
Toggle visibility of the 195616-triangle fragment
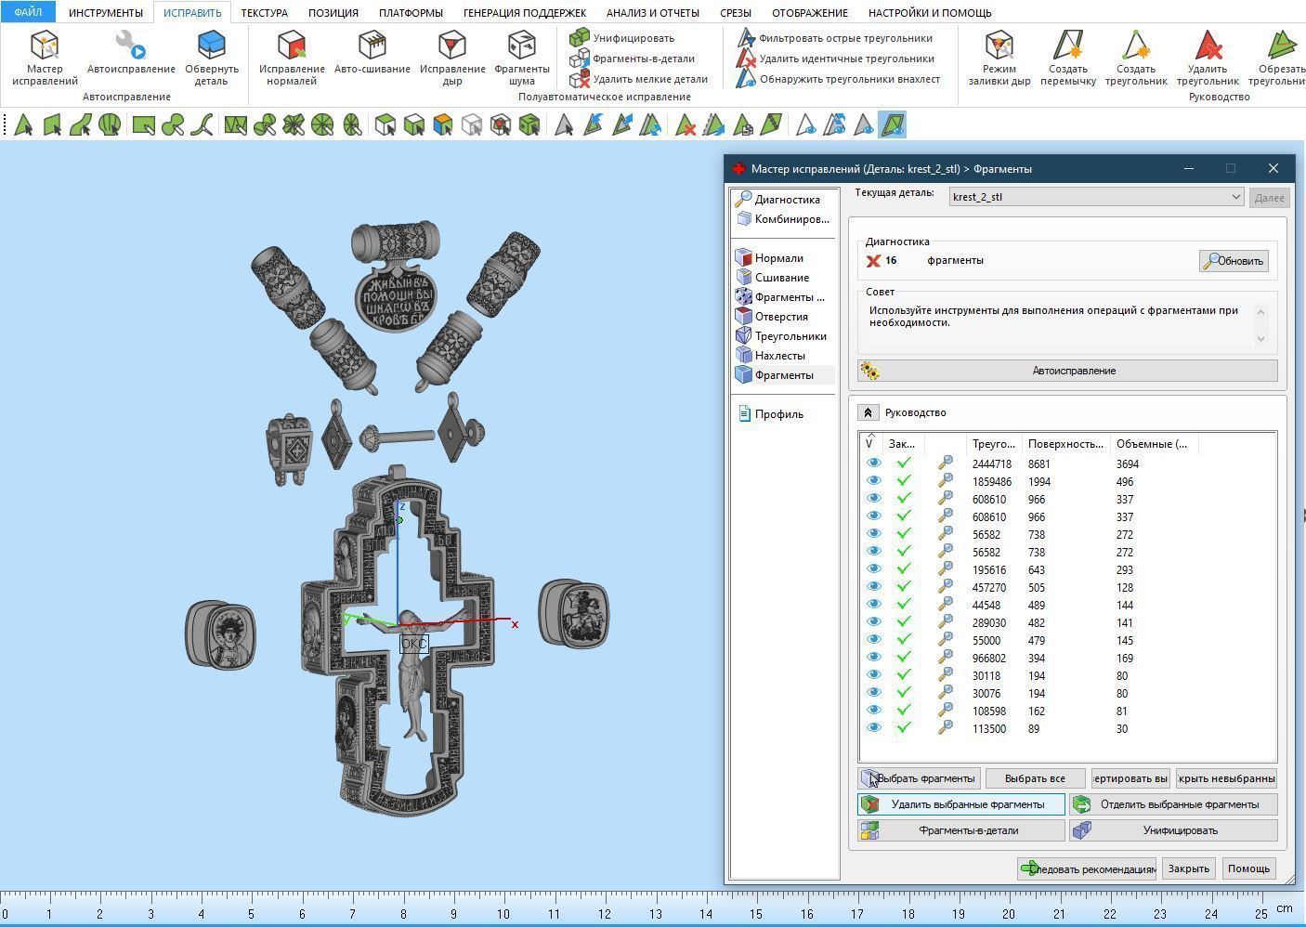point(873,569)
